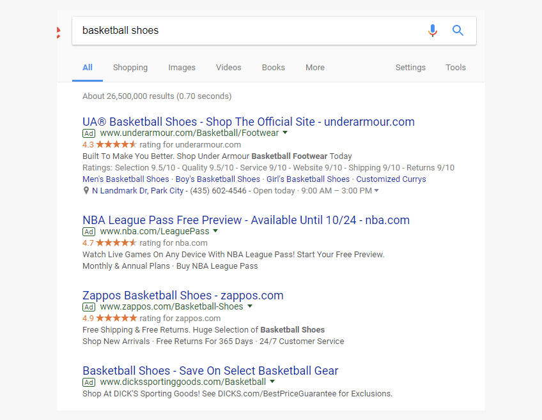Click the 24/7 Customer Service text
This screenshot has width=542, height=420.
pyautogui.click(x=302, y=341)
